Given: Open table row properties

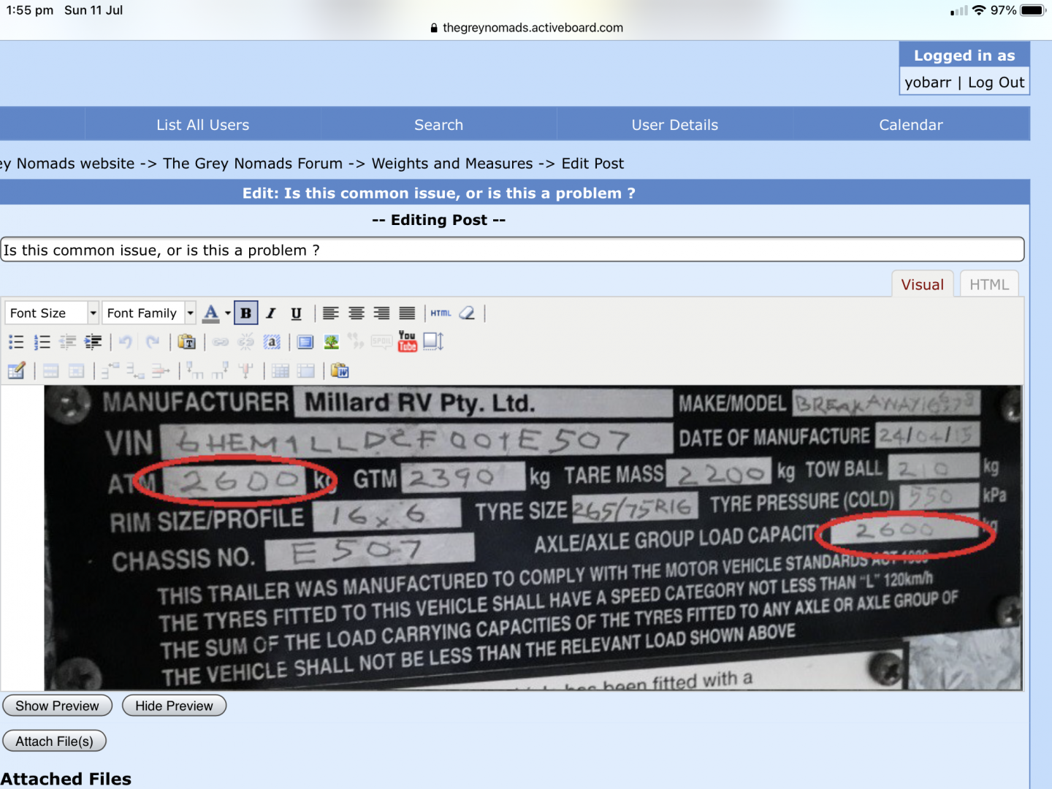Looking at the screenshot, I should 51,371.
